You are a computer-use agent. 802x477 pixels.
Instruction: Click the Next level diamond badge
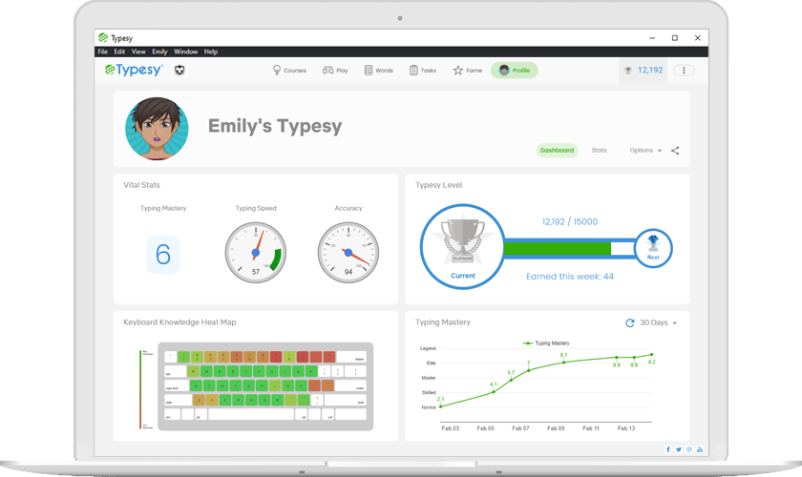coord(653,248)
